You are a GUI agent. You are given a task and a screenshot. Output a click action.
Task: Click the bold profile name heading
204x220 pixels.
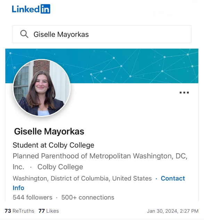tap(49, 132)
